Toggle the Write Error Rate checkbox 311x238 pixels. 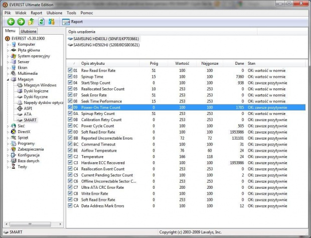coord(70,193)
